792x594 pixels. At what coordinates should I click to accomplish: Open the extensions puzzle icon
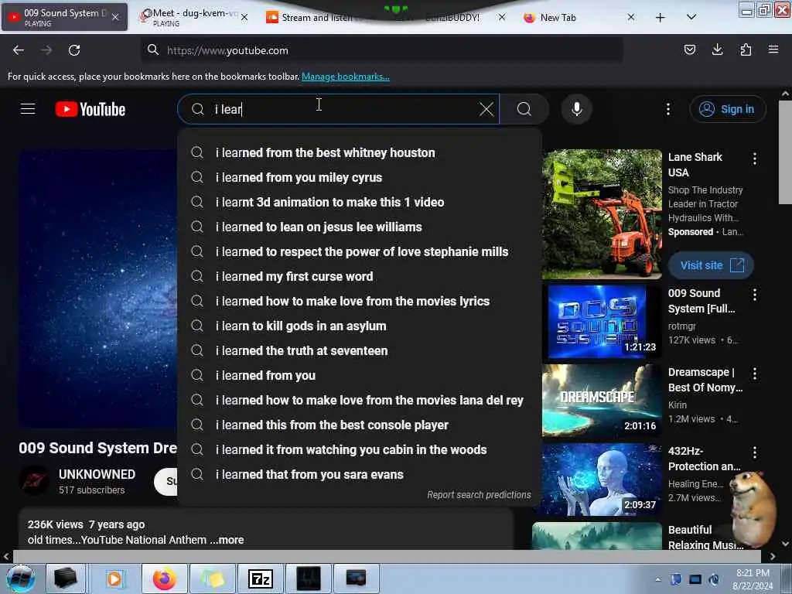746,49
